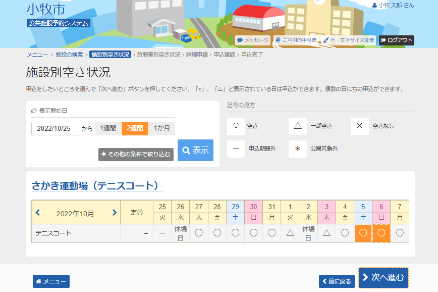Deselect the selected Saturday 5th slot

click(x=363, y=233)
